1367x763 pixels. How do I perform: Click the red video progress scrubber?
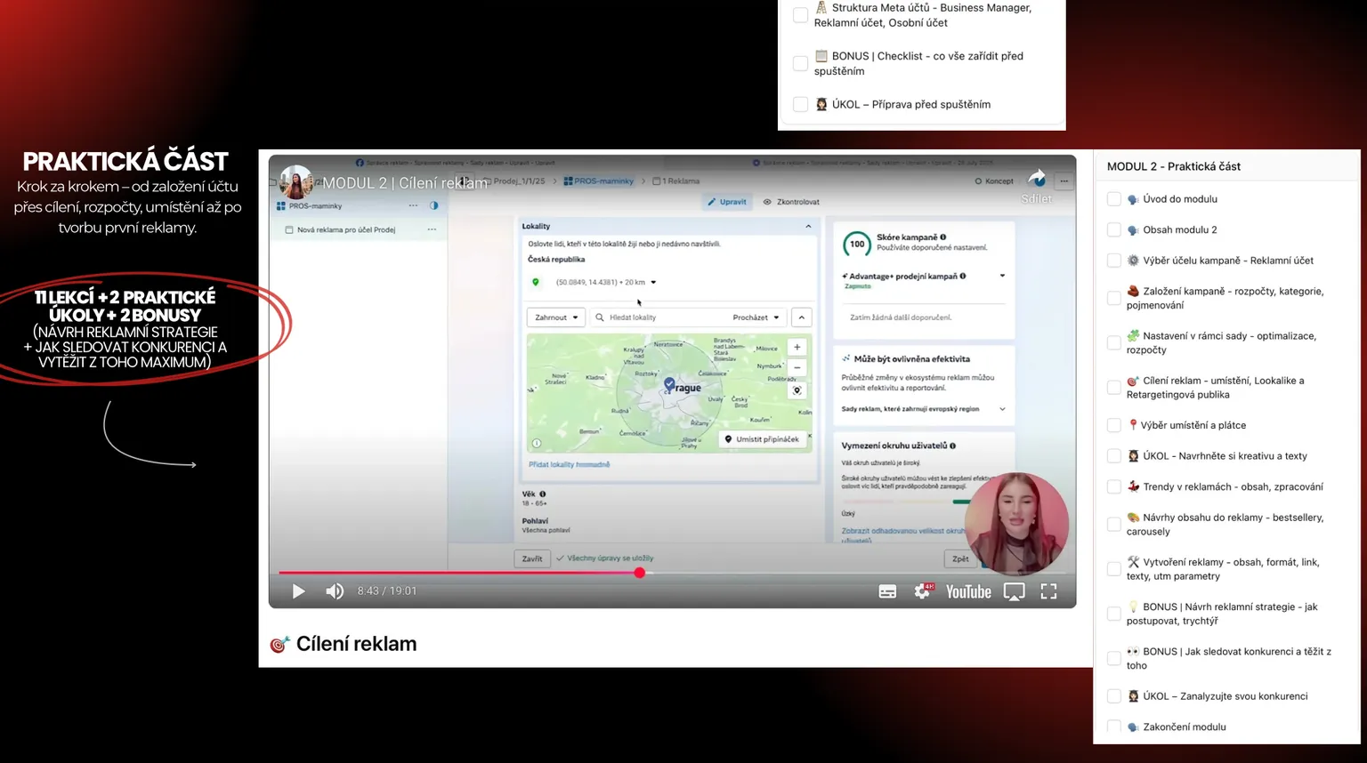click(639, 573)
